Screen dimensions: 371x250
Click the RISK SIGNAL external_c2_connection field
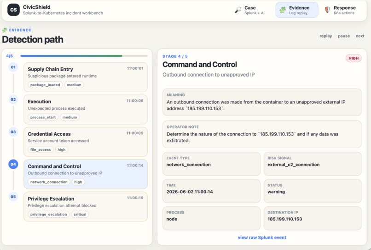[x=313, y=164]
